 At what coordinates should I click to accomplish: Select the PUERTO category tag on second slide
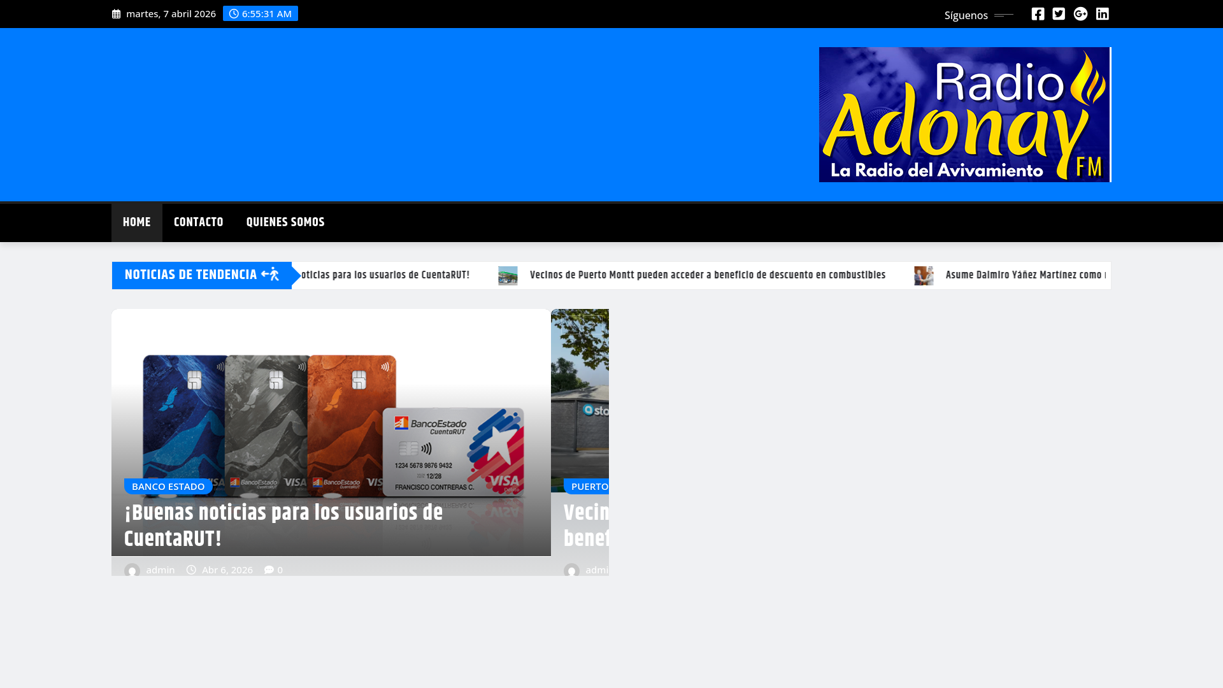click(586, 486)
